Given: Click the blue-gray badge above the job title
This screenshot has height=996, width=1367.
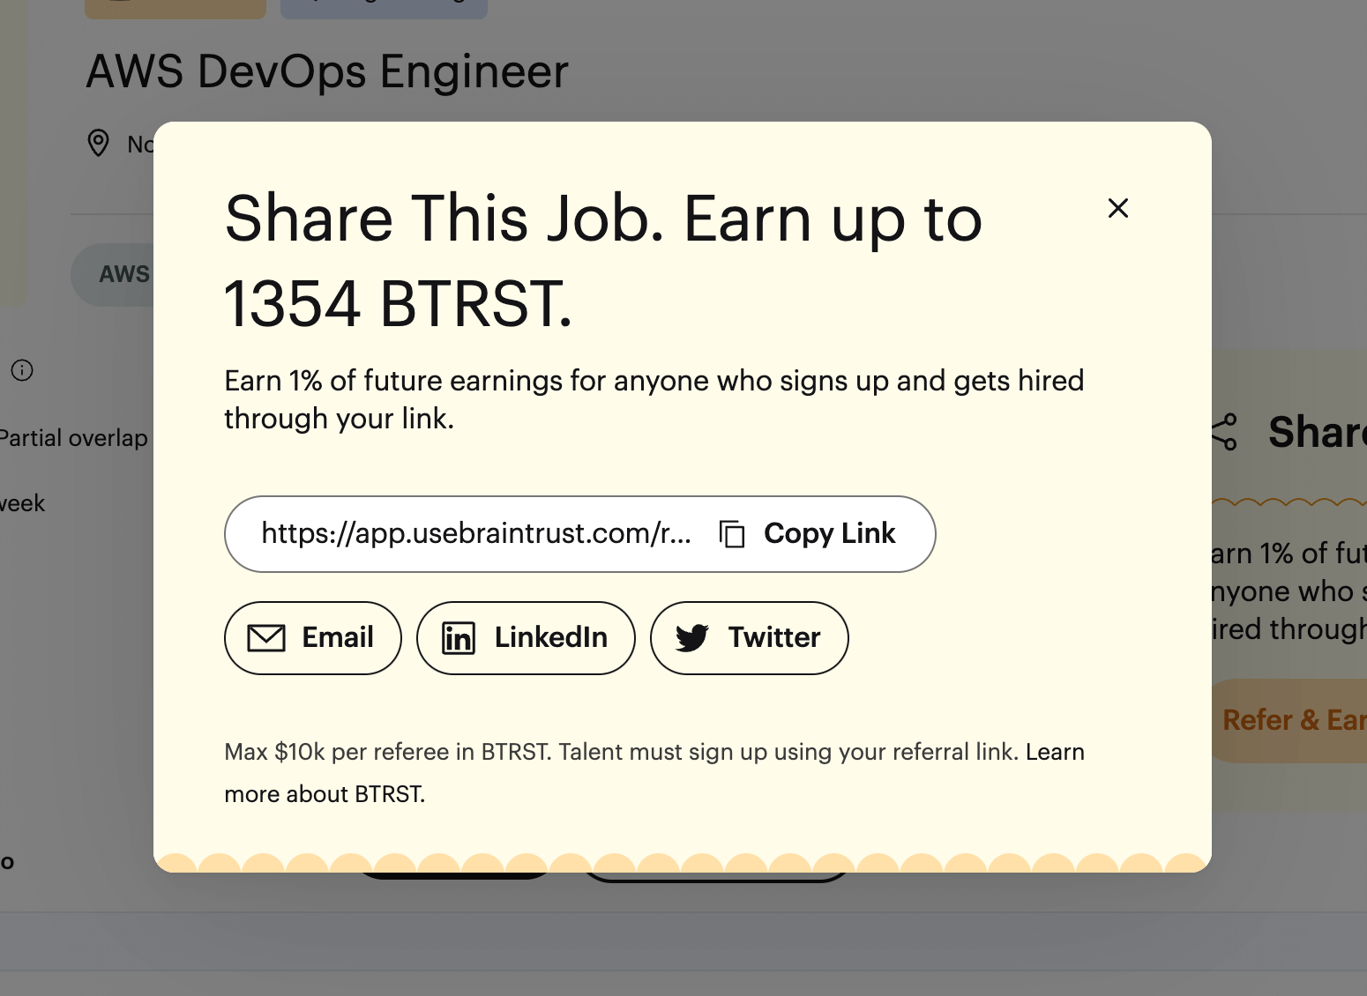Looking at the screenshot, I should click(x=384, y=9).
